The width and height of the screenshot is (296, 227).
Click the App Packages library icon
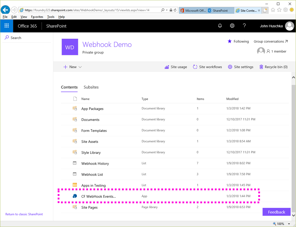click(x=75, y=108)
